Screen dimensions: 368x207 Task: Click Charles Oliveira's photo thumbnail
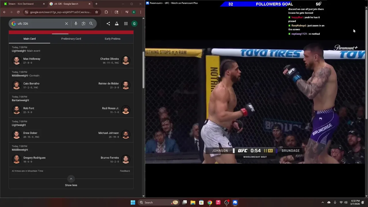pos(126,60)
